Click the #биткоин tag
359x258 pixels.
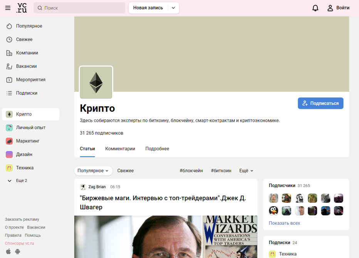221,170
